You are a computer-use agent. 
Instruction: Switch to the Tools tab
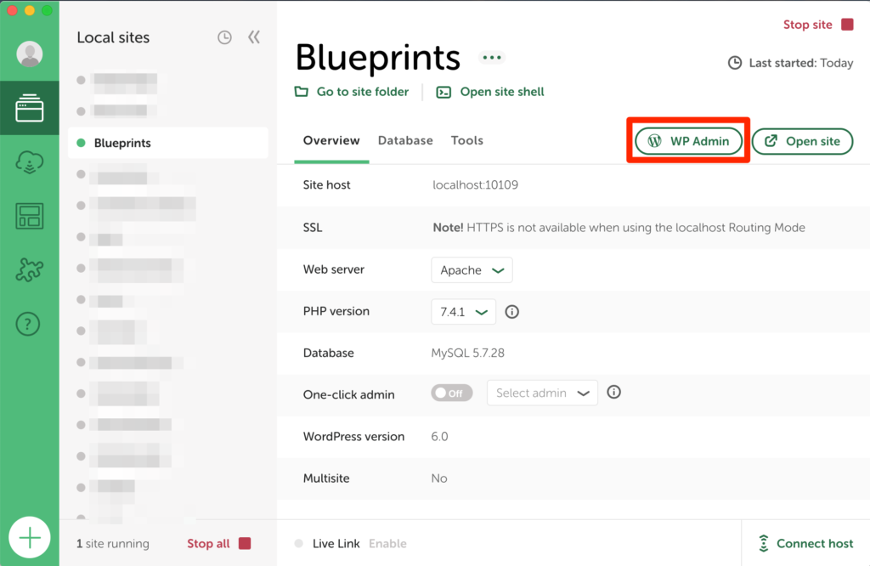pyautogui.click(x=467, y=140)
